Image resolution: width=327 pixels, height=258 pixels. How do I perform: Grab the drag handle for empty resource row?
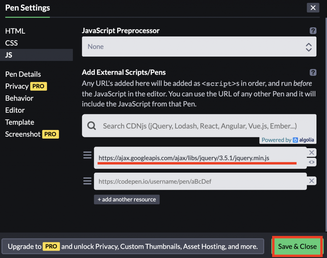click(x=87, y=181)
